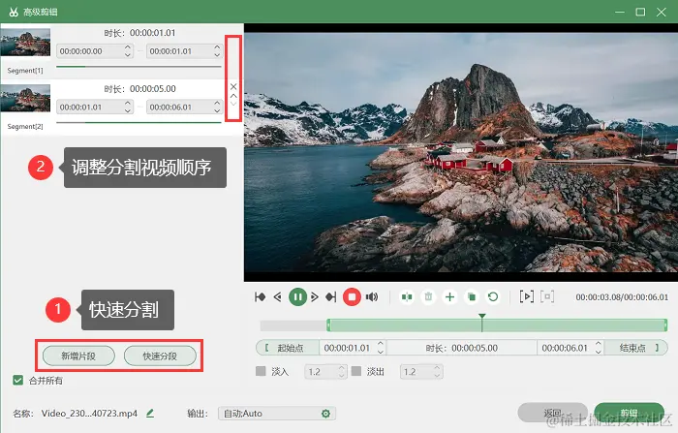678x433 pixels.
Task: Remove Segment[2] with the X icon
Action: (x=233, y=86)
